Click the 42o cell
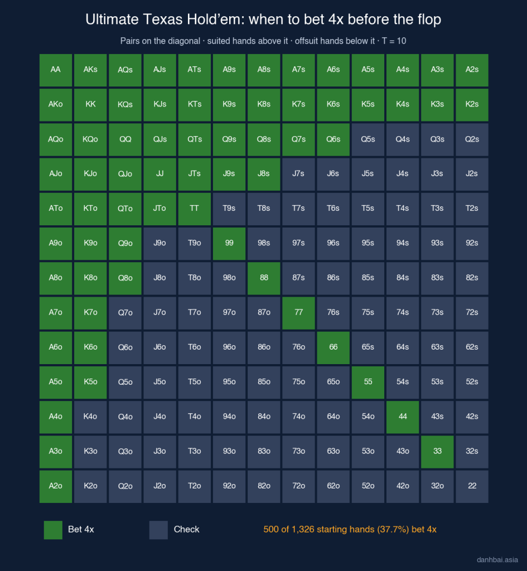Image resolution: width=527 pixels, height=571 pixels. click(x=403, y=486)
